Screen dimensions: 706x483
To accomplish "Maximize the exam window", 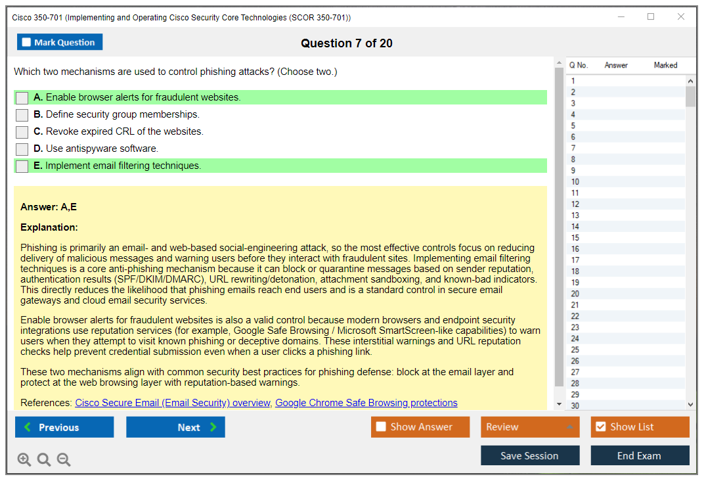I will 650,17.
